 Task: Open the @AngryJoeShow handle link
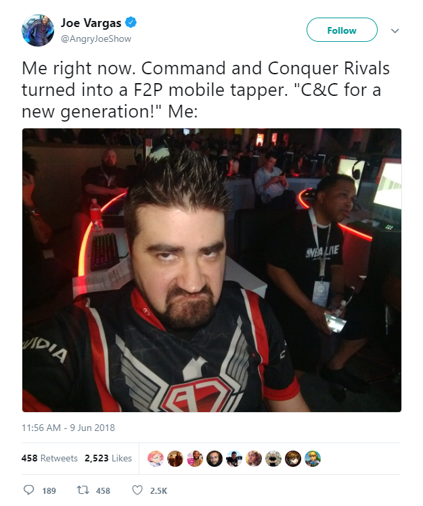(96, 39)
